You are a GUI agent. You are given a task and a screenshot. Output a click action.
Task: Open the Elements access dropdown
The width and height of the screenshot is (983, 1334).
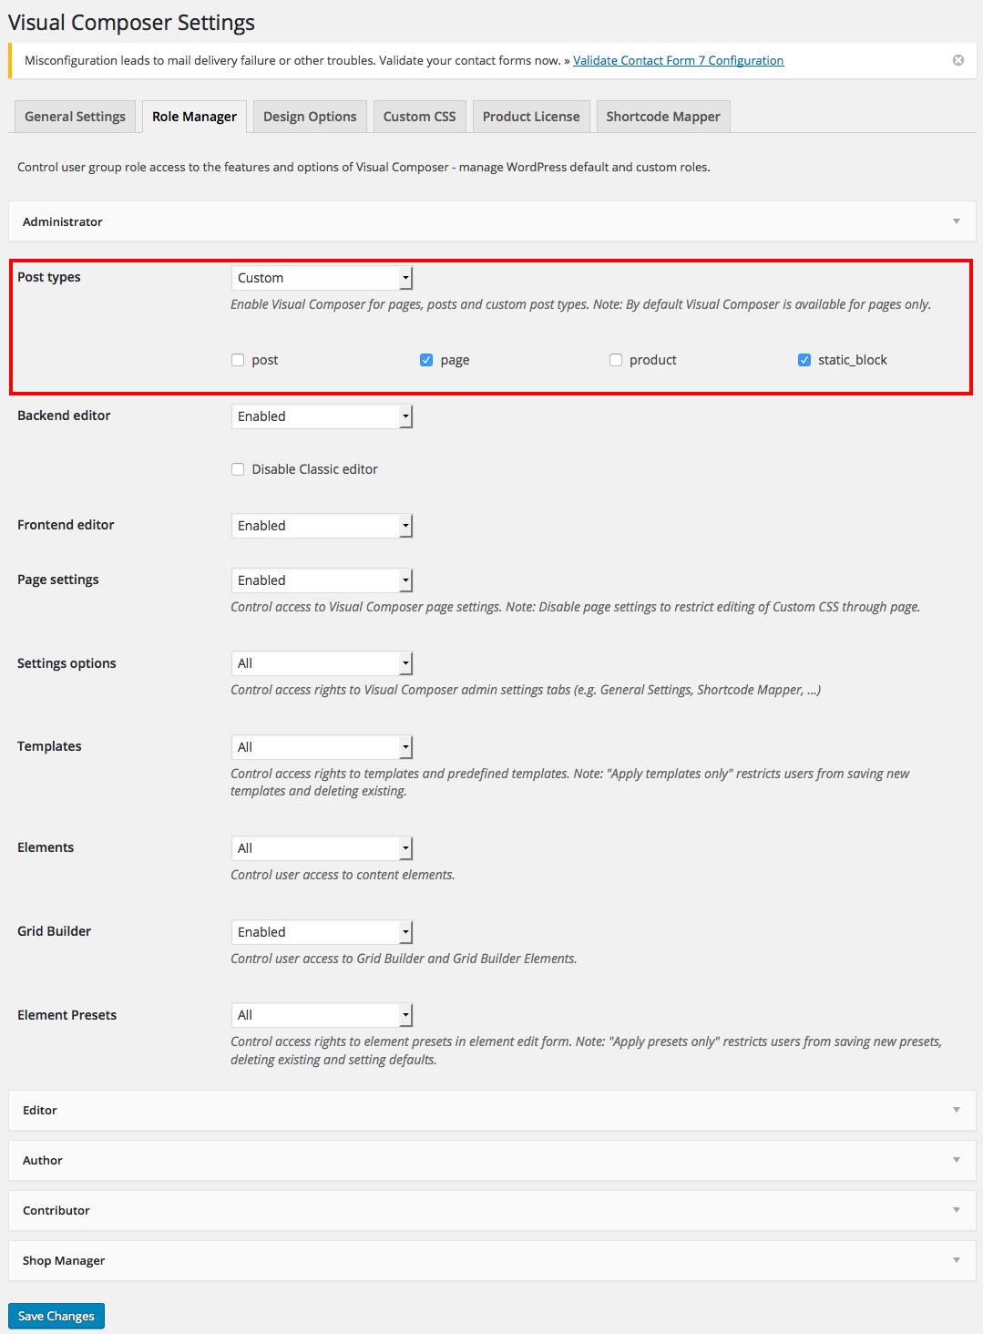pos(322,848)
